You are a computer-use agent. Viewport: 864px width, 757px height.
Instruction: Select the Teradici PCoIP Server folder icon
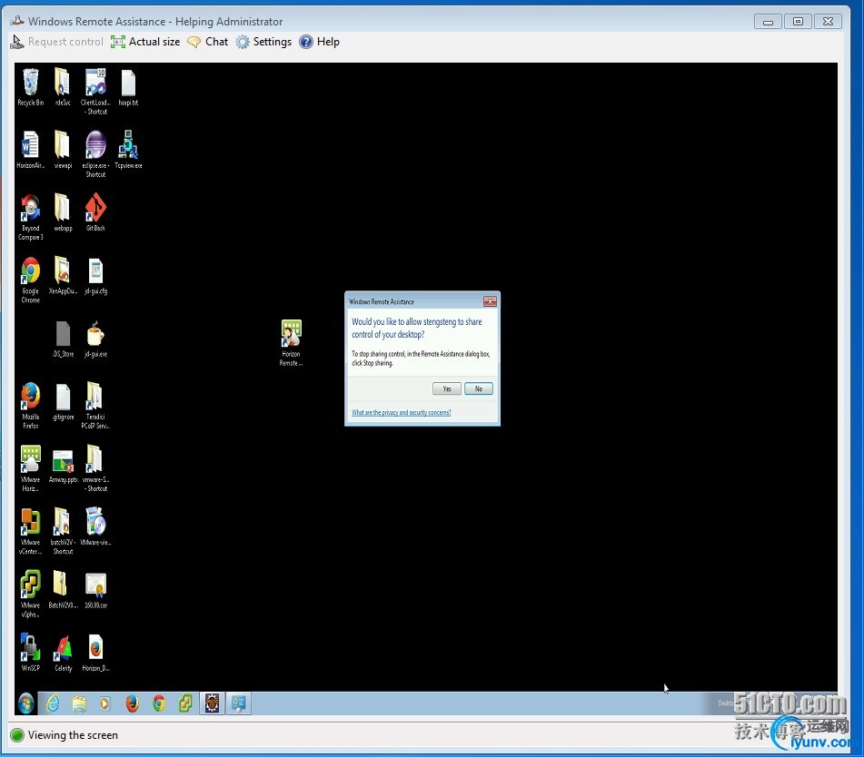(95, 405)
